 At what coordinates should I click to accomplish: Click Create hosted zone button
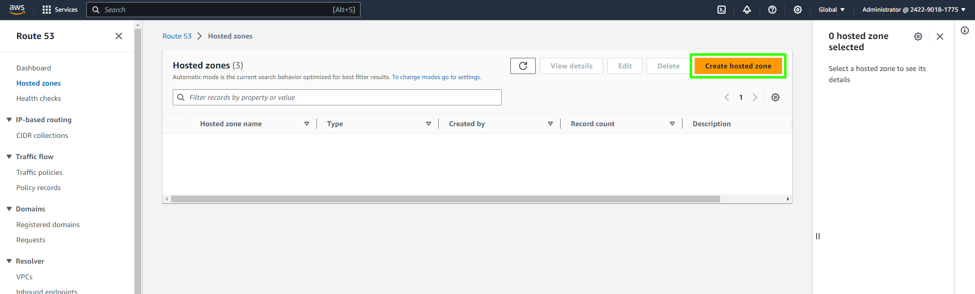738,66
